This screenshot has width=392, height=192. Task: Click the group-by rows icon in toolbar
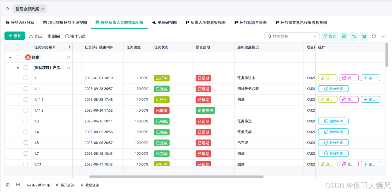pos(364,36)
